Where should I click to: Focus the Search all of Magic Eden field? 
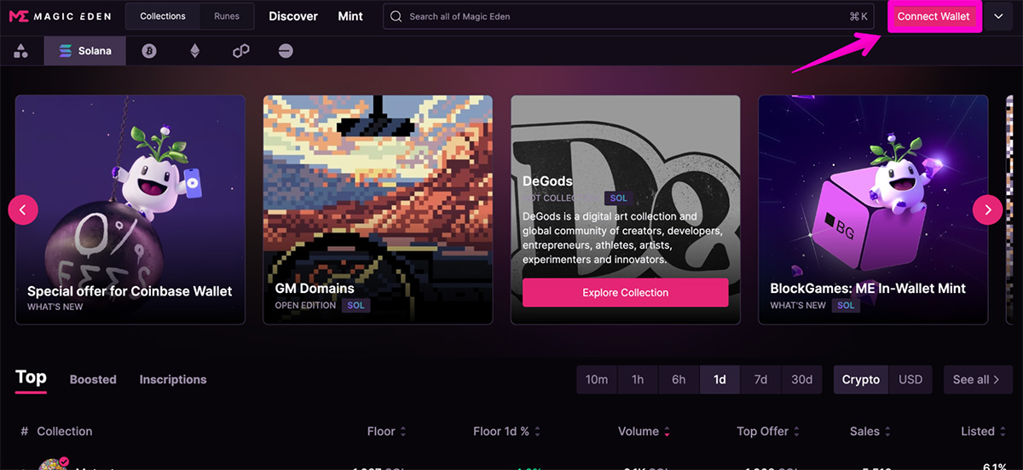point(628,16)
